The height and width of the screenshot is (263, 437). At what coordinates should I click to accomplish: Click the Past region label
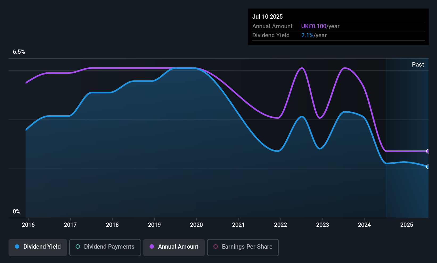[x=418, y=64]
